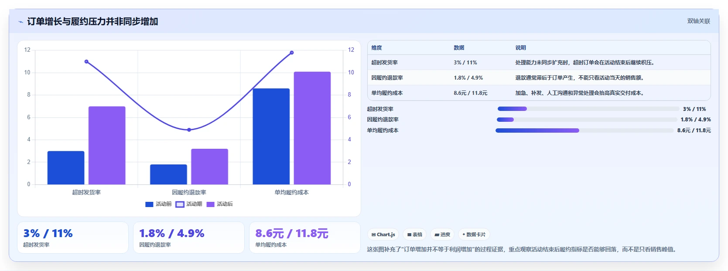Click the description starting 退款通常滞后于订单产生

(580, 78)
